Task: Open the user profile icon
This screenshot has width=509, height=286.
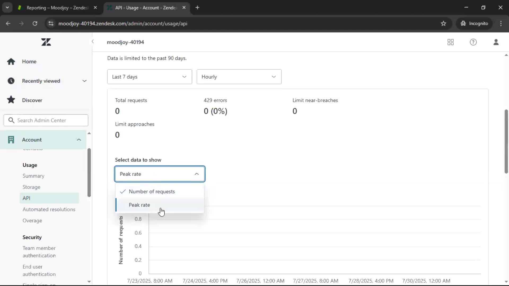Action: (496, 42)
